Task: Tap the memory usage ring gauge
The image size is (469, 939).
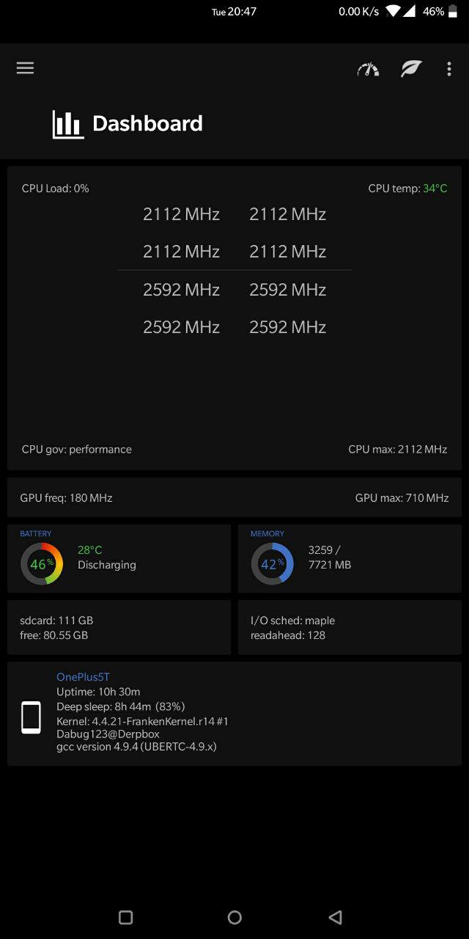Action: 272,564
